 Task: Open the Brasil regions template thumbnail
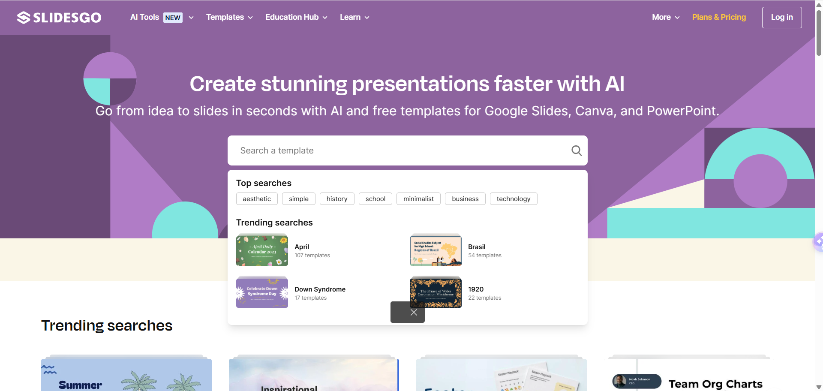(436, 250)
